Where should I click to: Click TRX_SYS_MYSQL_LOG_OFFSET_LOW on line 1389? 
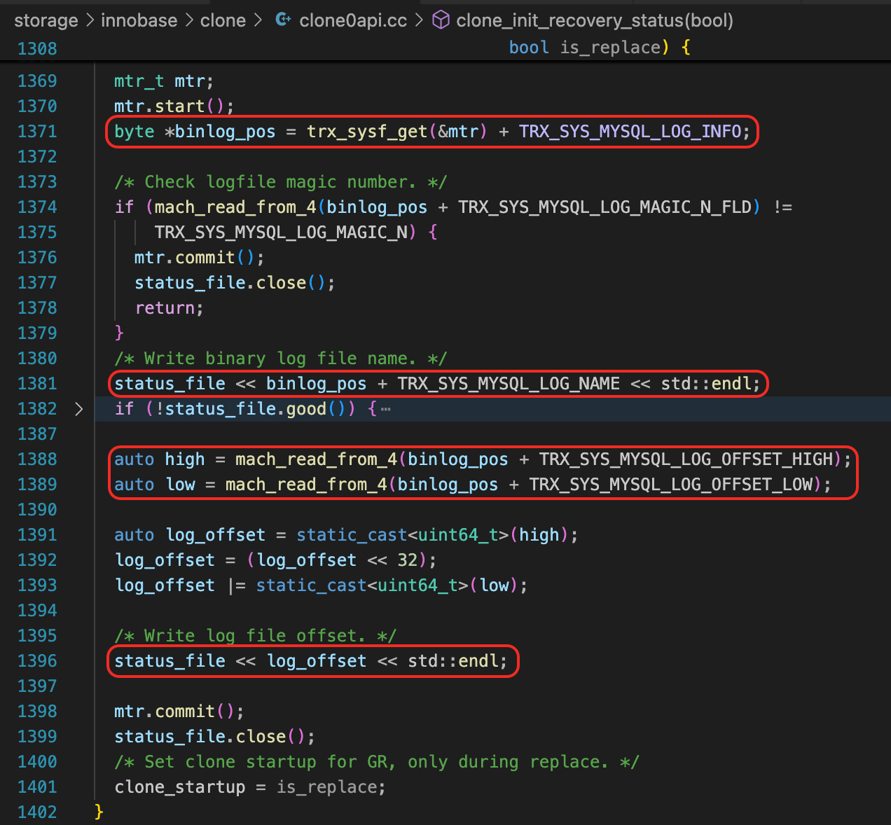click(670, 485)
